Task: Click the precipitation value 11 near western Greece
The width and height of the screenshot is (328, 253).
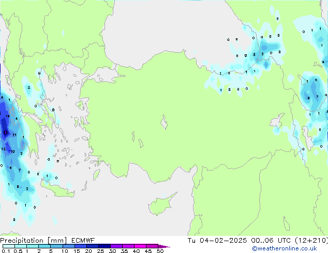Action: 14,135
